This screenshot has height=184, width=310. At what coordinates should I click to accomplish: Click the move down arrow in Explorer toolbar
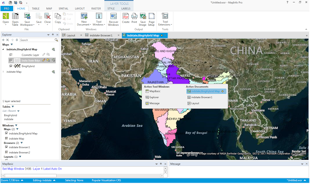tap(17, 40)
